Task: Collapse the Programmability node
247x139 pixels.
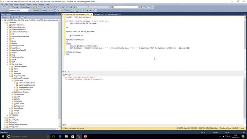Action: tap(10, 76)
